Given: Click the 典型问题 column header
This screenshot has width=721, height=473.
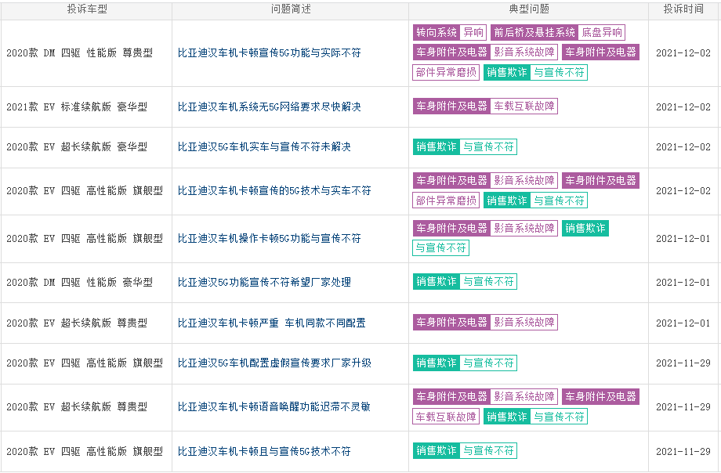Looking at the screenshot, I should pos(529,9).
